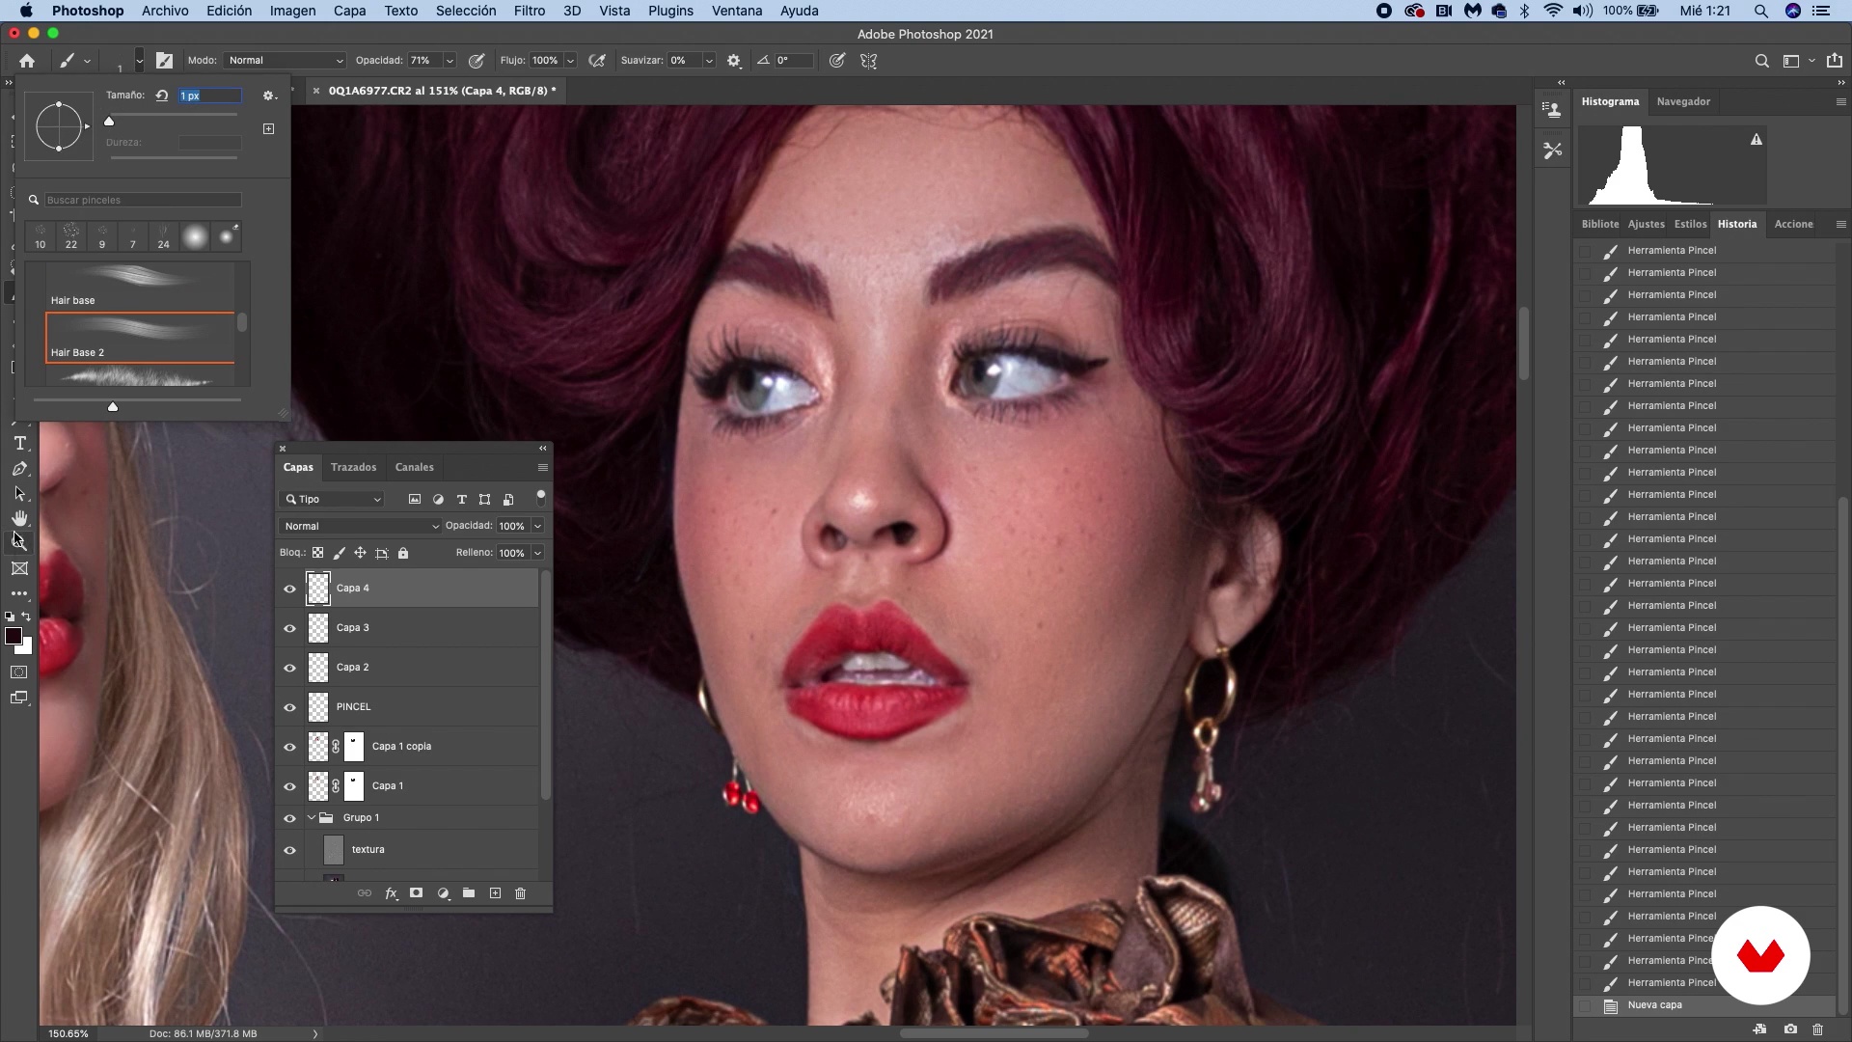Hide the Capa 3 layer

click(x=289, y=628)
